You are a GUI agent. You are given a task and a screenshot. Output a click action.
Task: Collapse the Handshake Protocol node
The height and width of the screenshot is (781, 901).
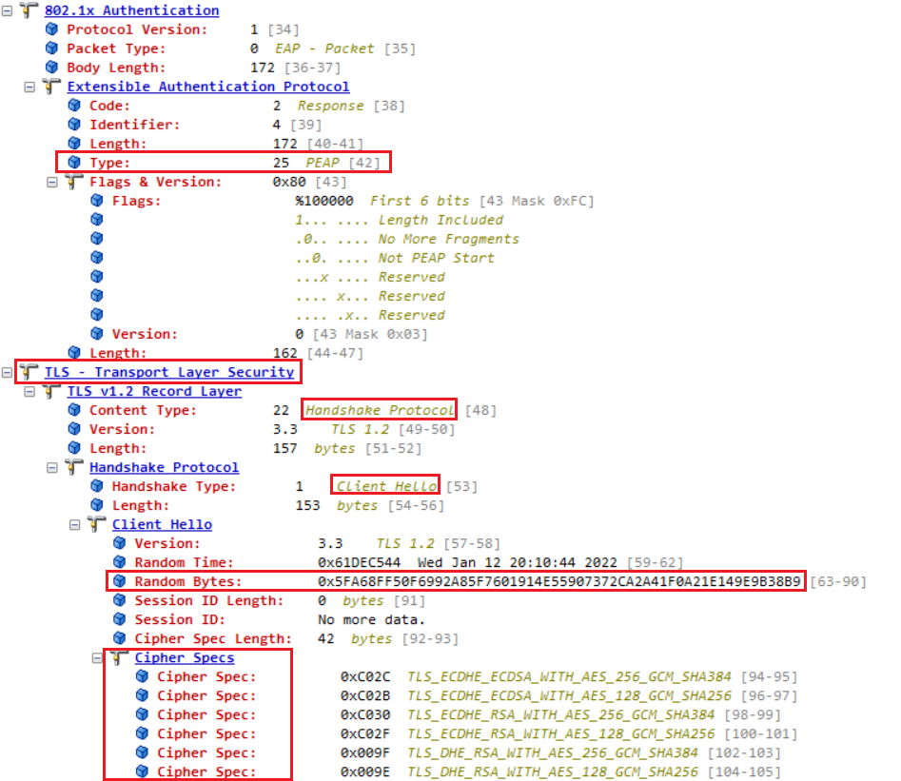tap(52, 468)
